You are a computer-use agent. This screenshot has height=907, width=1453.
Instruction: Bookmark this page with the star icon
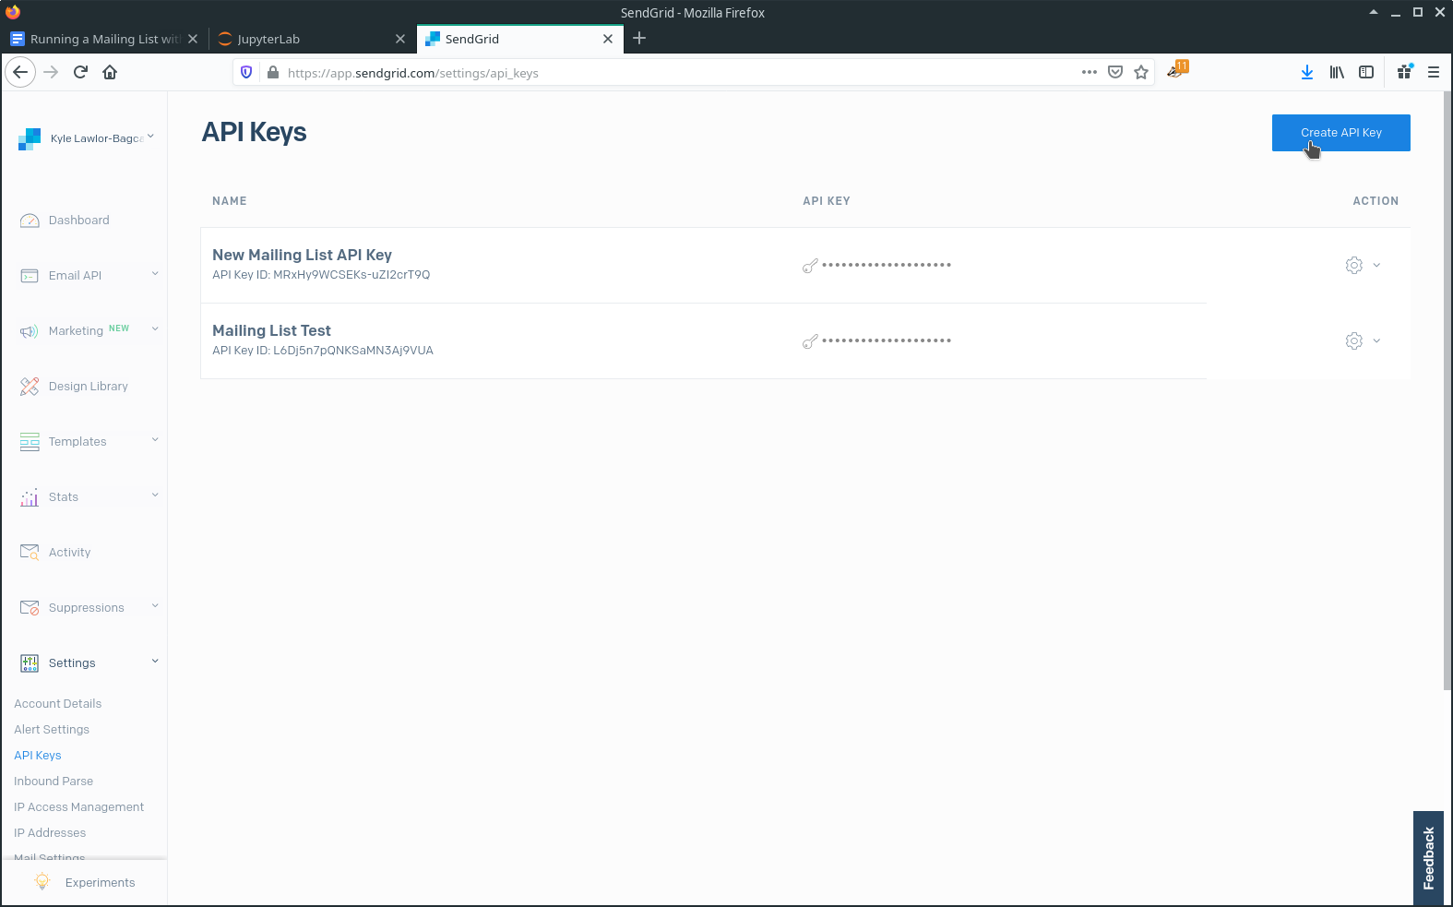click(x=1141, y=73)
